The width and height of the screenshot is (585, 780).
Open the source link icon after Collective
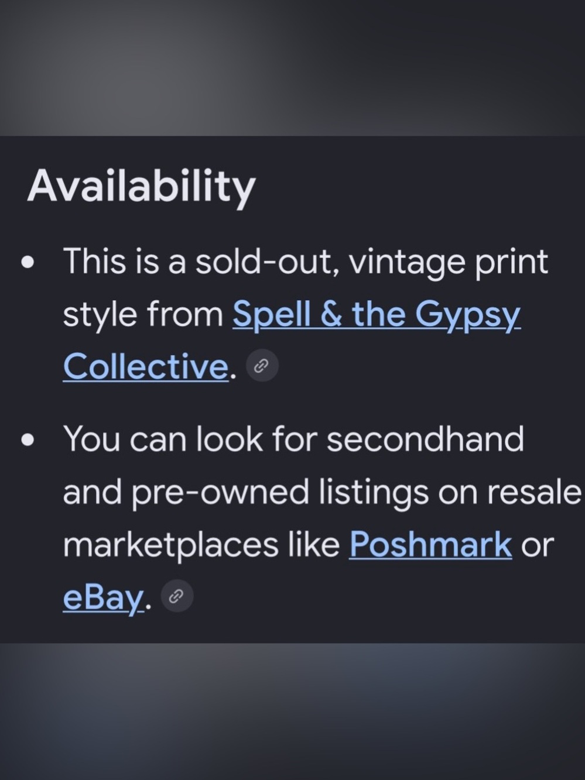[262, 366]
